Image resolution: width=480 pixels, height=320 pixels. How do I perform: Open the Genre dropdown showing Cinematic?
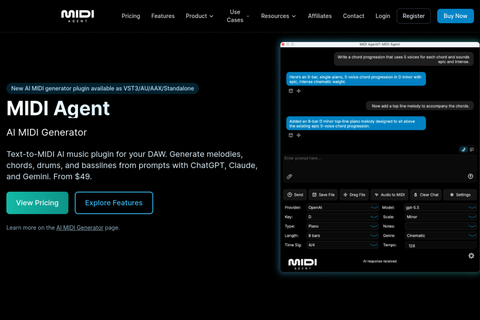tap(441, 236)
